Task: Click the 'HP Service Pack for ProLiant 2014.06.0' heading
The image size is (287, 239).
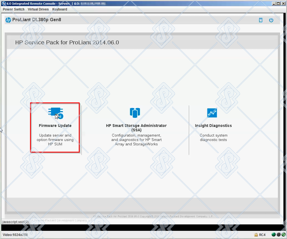Action: [67, 42]
